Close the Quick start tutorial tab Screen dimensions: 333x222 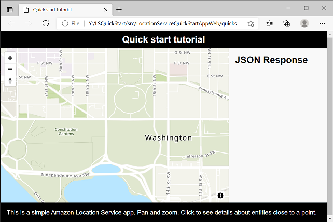[x=105, y=9]
